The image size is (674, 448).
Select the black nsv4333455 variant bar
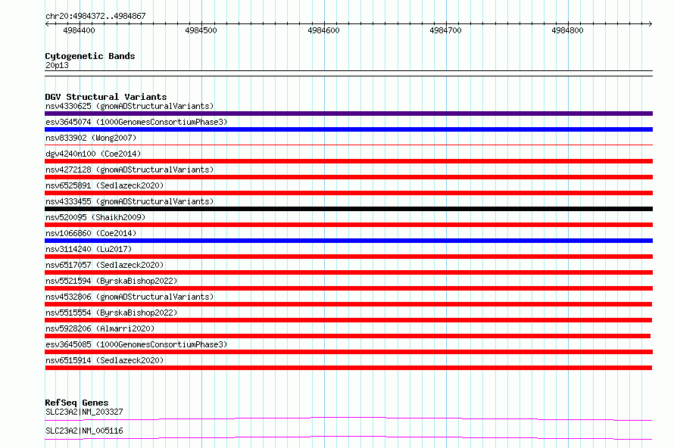(x=348, y=209)
